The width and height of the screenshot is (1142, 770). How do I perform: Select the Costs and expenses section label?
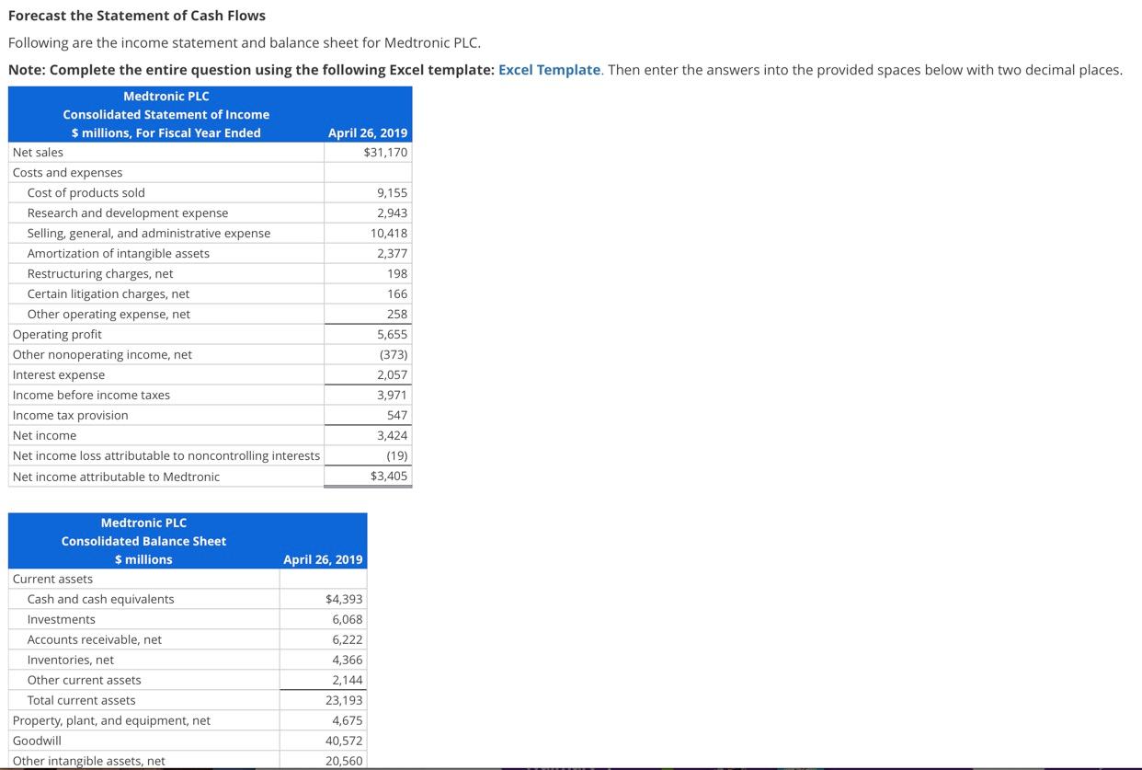67,173
